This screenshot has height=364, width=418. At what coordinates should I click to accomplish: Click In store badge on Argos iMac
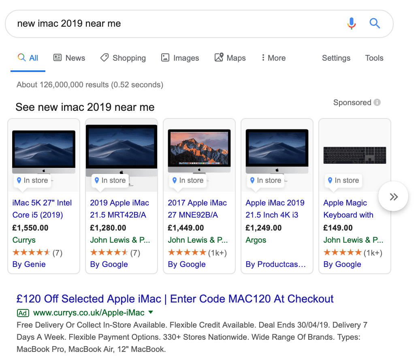coord(266,180)
